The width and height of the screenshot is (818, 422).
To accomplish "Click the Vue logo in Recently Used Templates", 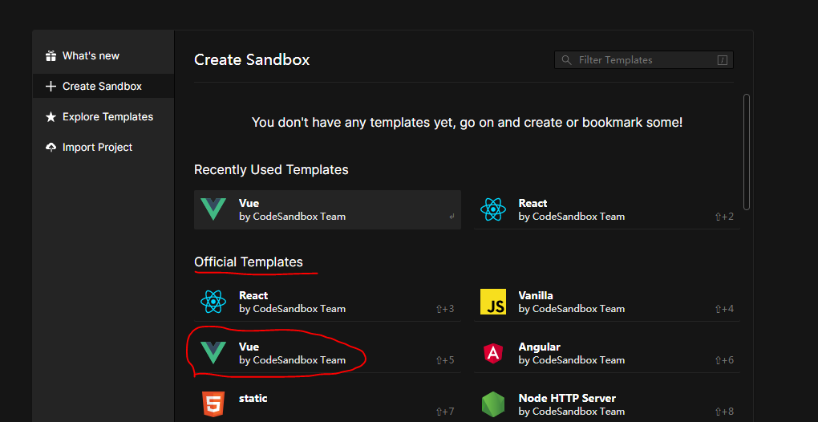I will point(213,209).
